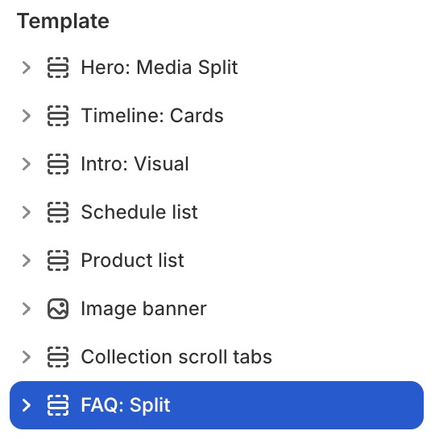Expand the Timeline: Cards chevron

(x=27, y=116)
